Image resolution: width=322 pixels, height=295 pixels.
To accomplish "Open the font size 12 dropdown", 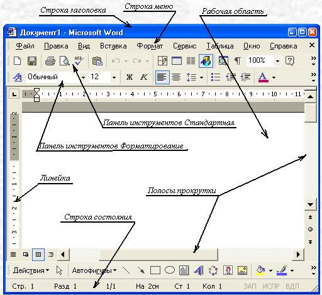I will coord(114,77).
